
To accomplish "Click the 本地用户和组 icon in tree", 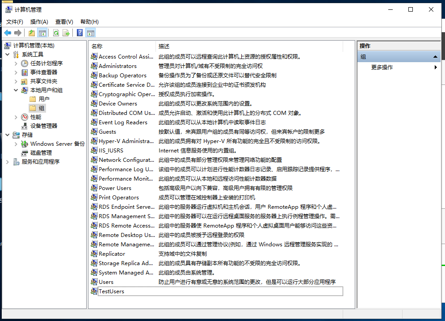I will tap(25, 90).
